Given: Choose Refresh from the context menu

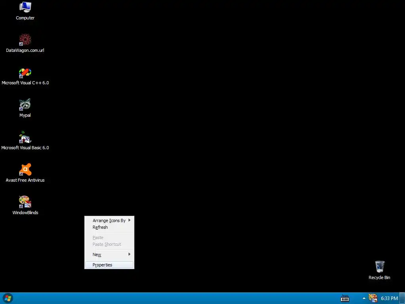Looking at the screenshot, I should 109,227.
